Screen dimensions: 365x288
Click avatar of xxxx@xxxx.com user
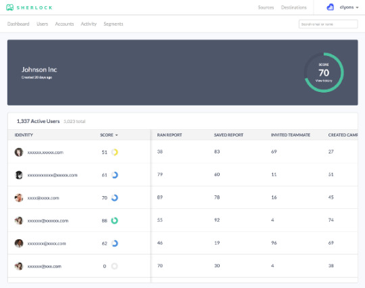pyautogui.click(x=19, y=197)
